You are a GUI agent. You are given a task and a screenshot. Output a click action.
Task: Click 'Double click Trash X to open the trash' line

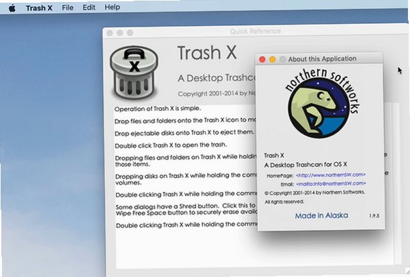171,145
